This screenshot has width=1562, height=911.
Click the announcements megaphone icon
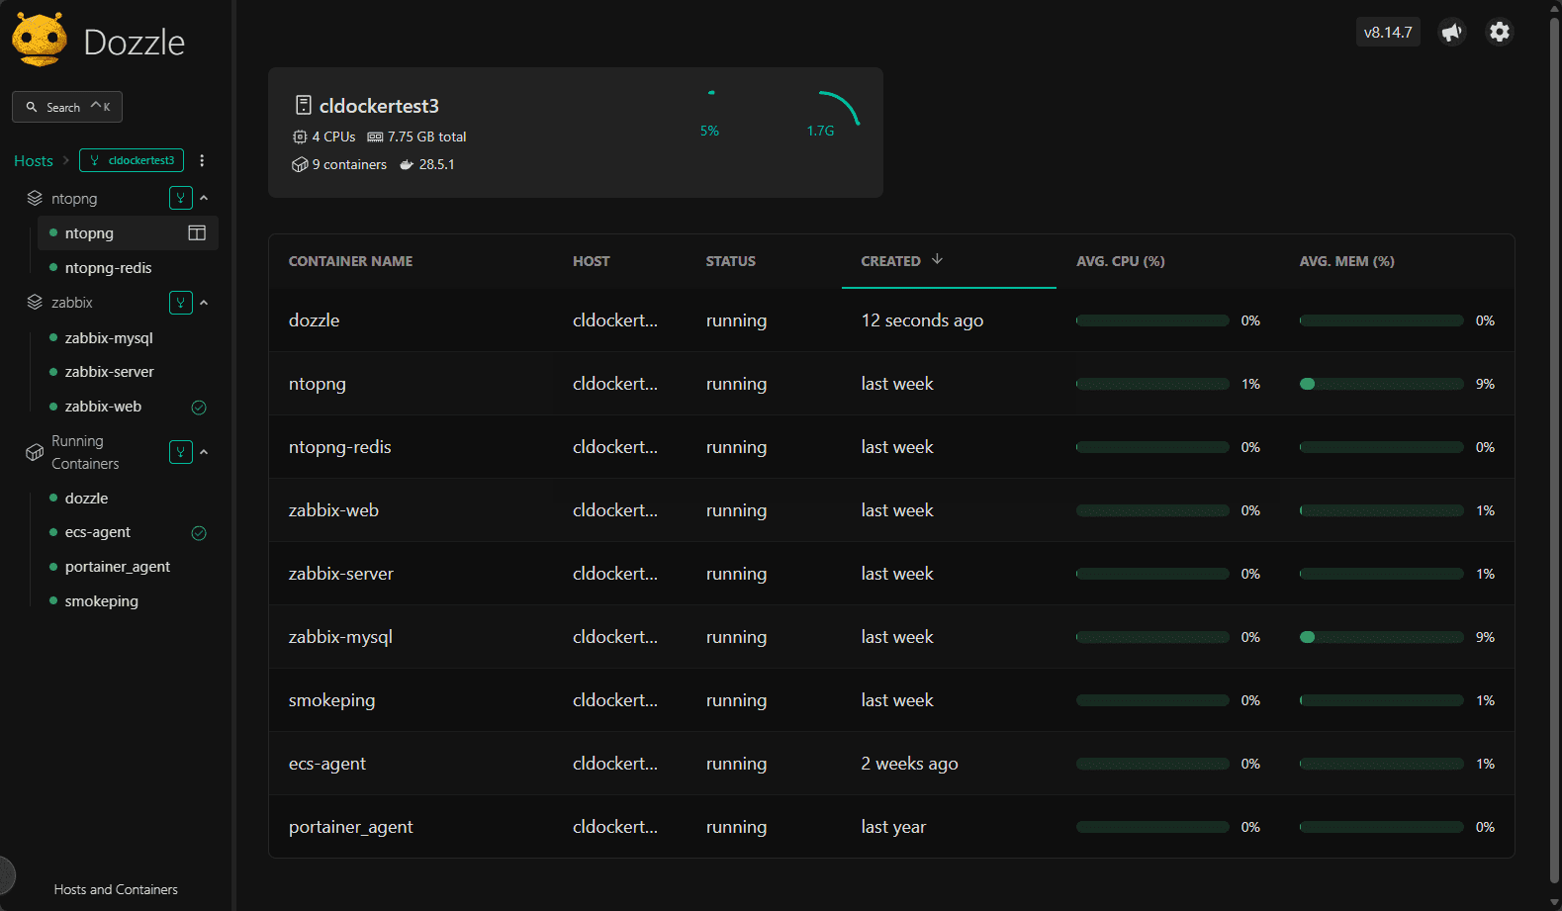(1451, 32)
